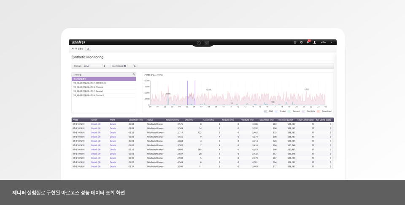Expand the yoha user menu arrow
Screen dimensions: 405x205
pyautogui.click(x=331, y=42)
